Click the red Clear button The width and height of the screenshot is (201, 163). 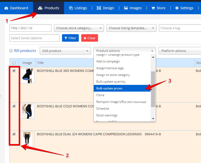point(89,38)
